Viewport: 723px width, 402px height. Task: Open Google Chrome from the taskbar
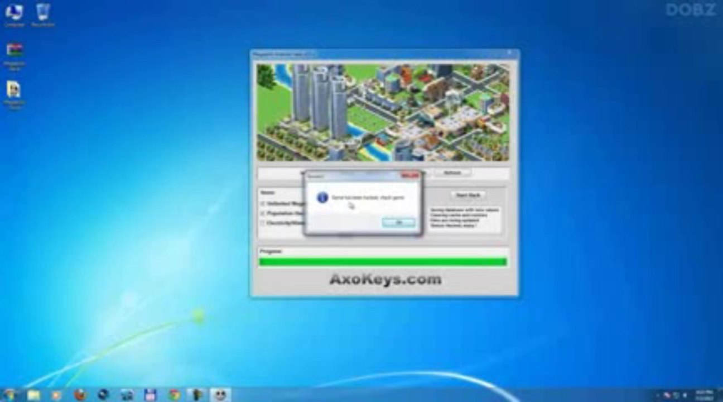(x=173, y=395)
